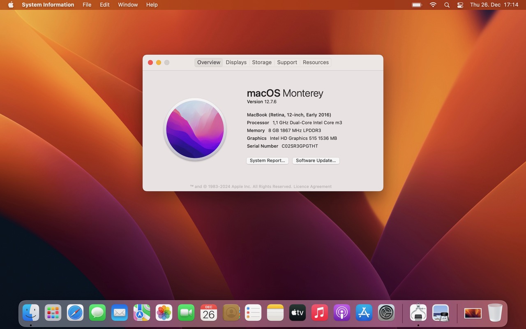Open the Licence Agreement link
The width and height of the screenshot is (526, 329).
[x=312, y=187]
